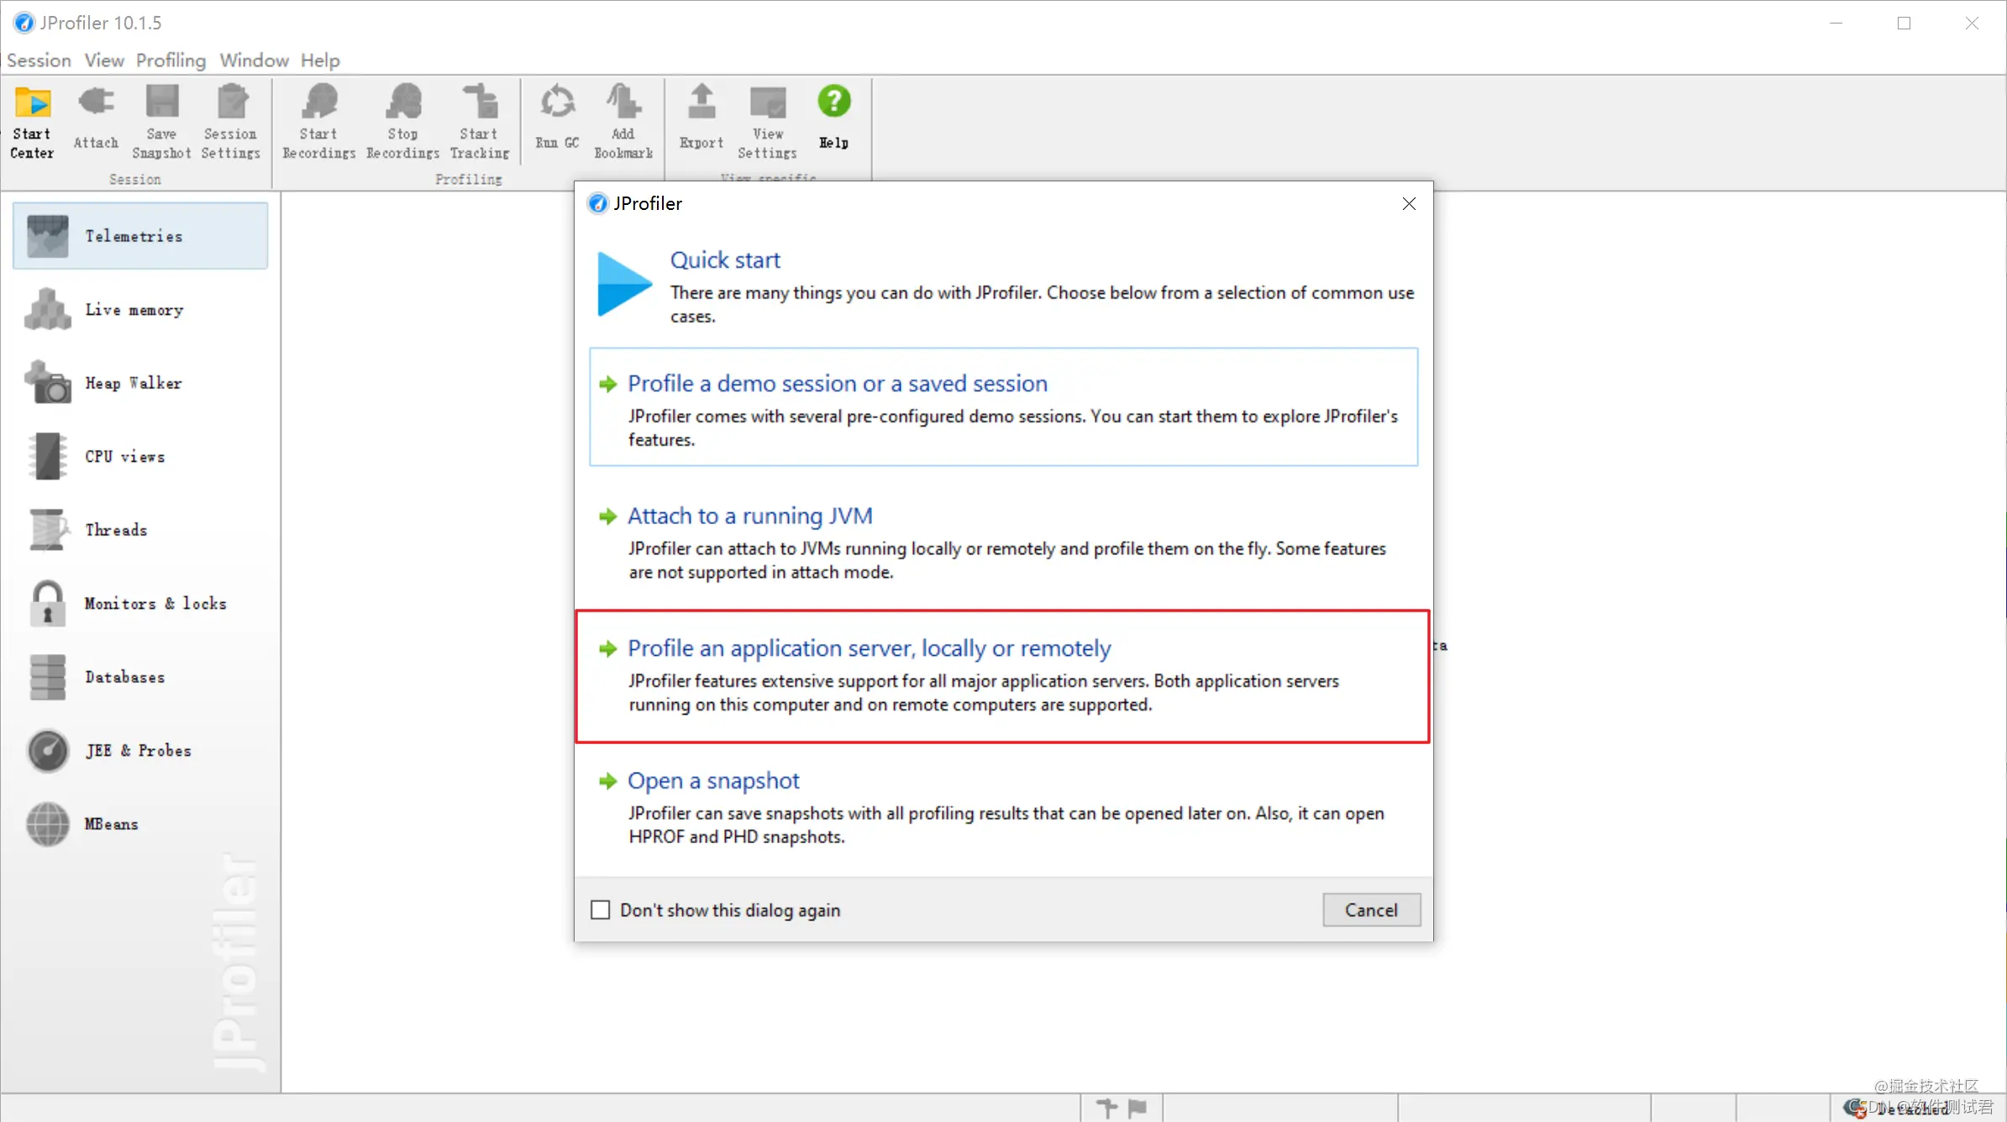The width and height of the screenshot is (2007, 1122).
Task: Open the Monitors & locks section
Action: point(155,603)
